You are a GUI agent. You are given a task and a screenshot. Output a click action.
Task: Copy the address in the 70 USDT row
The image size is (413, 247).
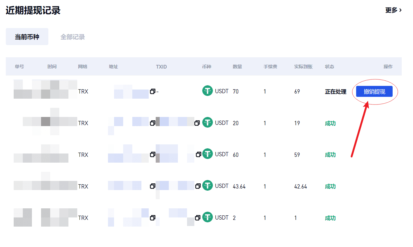(x=153, y=91)
